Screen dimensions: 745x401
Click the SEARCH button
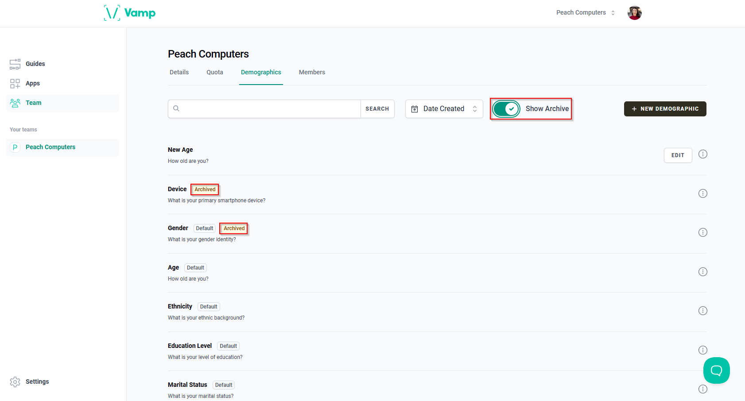377,109
